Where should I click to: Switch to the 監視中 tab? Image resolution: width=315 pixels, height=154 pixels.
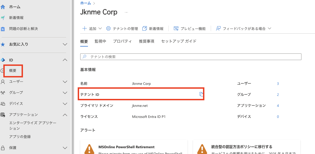100,41
